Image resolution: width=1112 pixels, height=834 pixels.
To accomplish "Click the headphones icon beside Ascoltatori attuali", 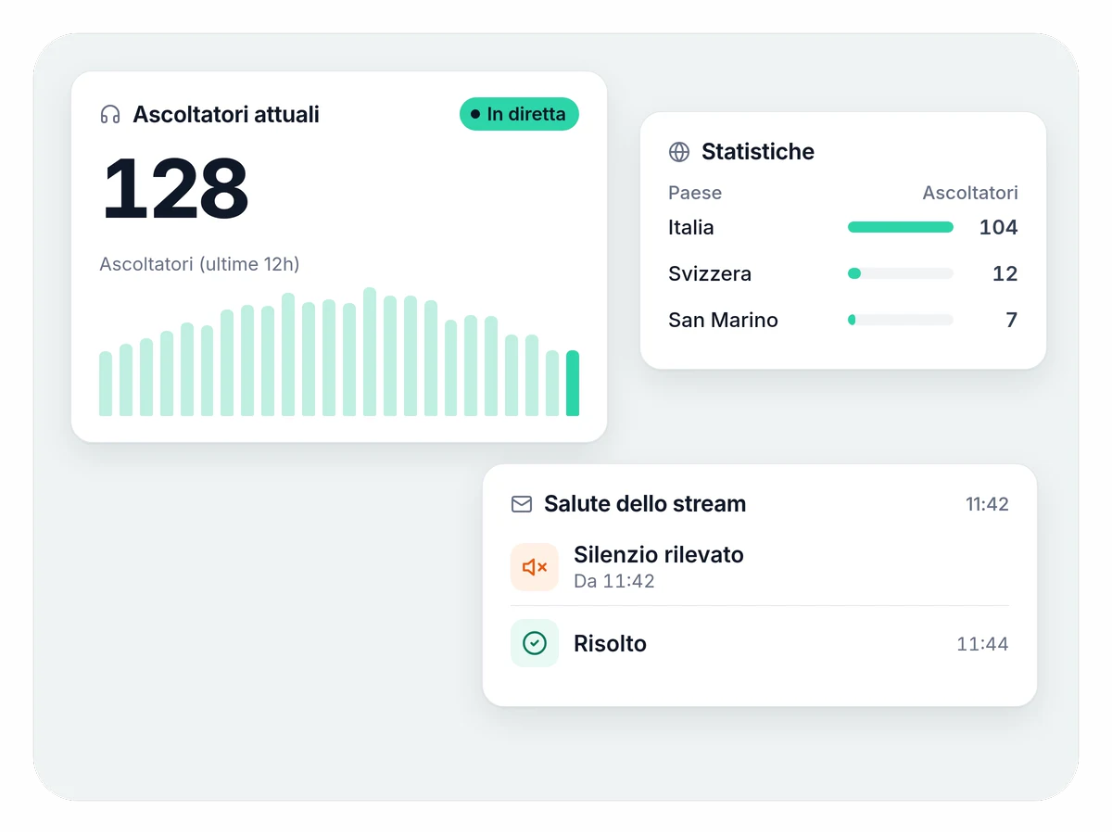I will pos(110,115).
